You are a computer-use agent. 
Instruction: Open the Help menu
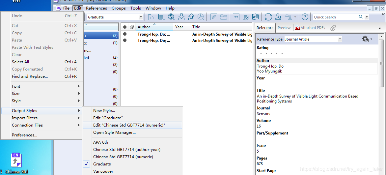click(170, 8)
